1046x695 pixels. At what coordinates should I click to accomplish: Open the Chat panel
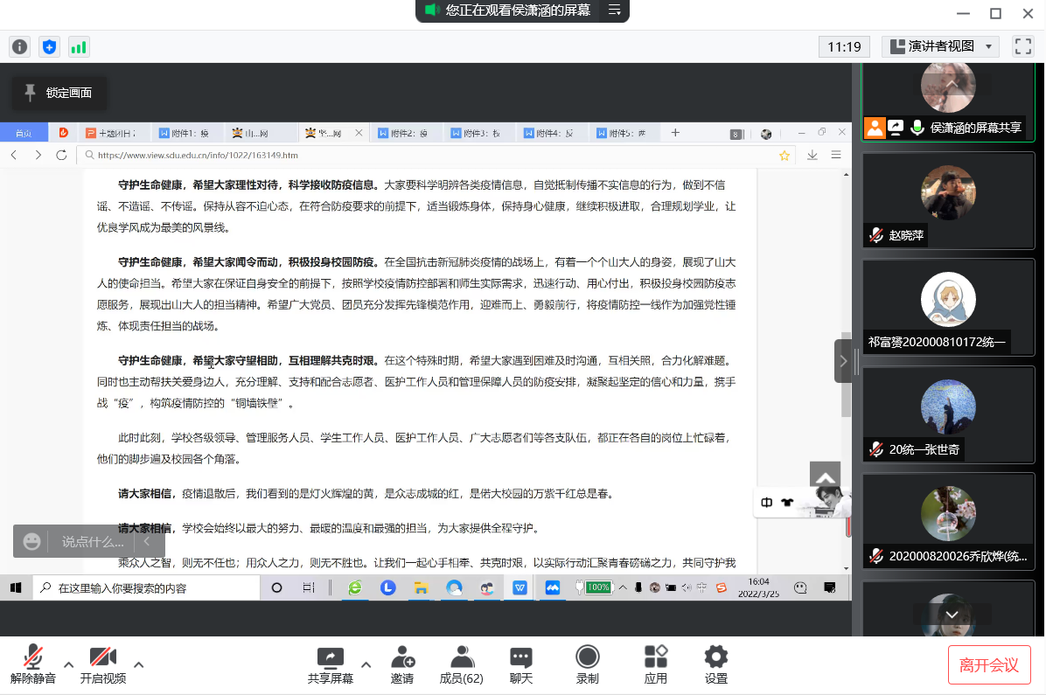[521, 665]
